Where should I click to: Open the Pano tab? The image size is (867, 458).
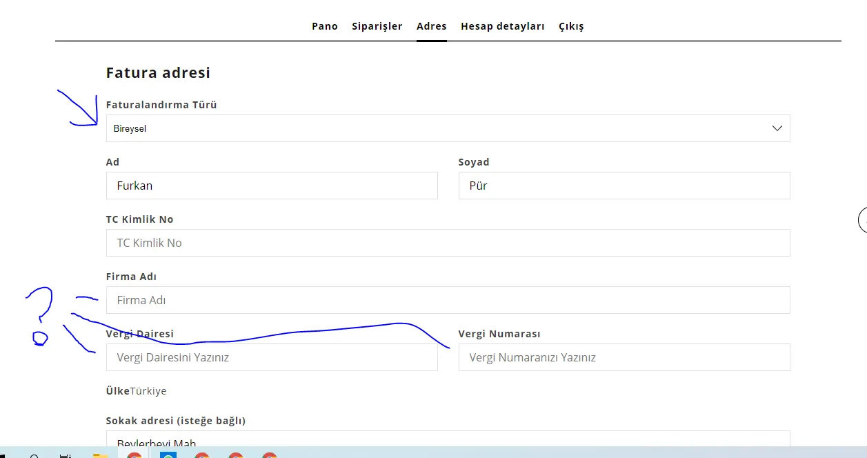pos(325,26)
